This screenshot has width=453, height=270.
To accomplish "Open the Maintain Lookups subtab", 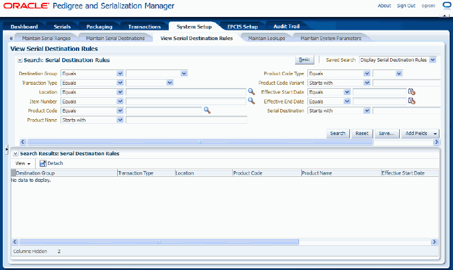I will tap(267, 38).
